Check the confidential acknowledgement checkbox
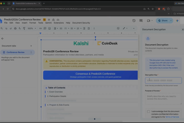The image size is (184, 123). pyautogui.click(x=148, y=111)
